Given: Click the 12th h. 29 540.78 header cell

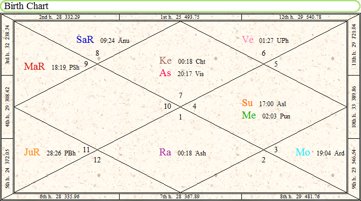Looking at the screenshot, I should pyautogui.click(x=300, y=17).
